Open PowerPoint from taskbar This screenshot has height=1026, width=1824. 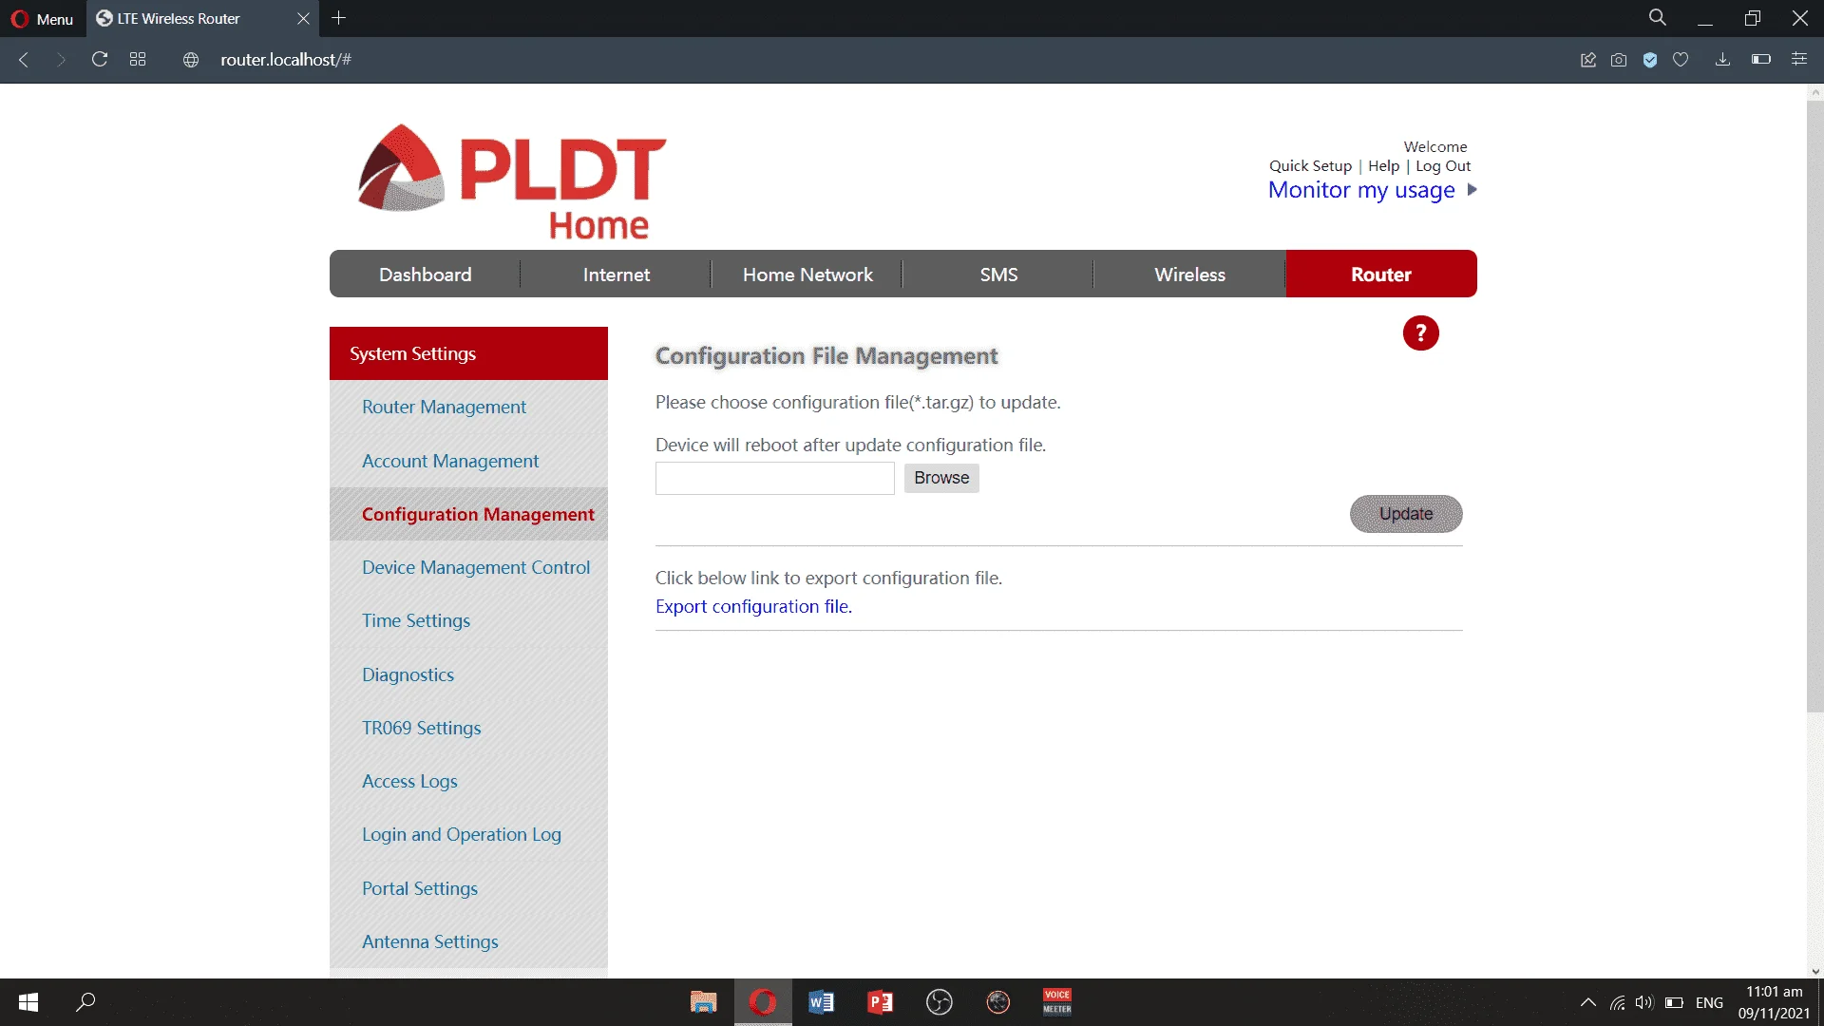pos(881,1002)
